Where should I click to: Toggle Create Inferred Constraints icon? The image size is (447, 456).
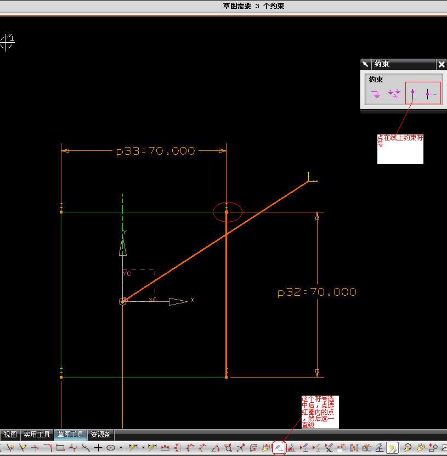tap(392, 448)
